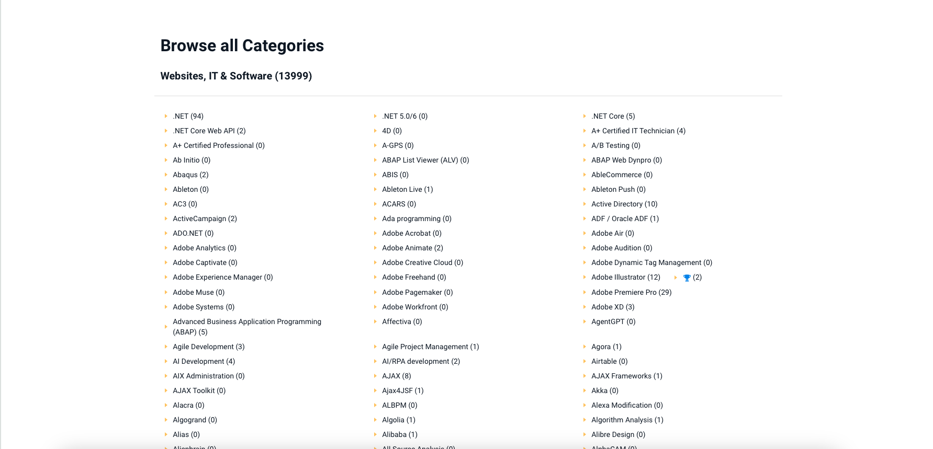Select the .NET Core (5) category

pos(613,116)
